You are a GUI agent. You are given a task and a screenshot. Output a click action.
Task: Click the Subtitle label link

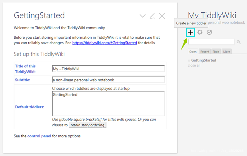(23, 80)
